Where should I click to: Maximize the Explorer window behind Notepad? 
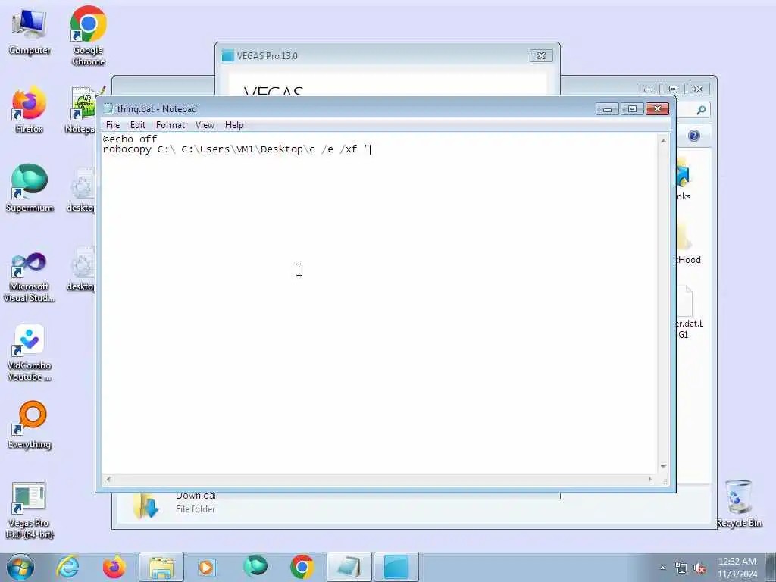point(673,89)
